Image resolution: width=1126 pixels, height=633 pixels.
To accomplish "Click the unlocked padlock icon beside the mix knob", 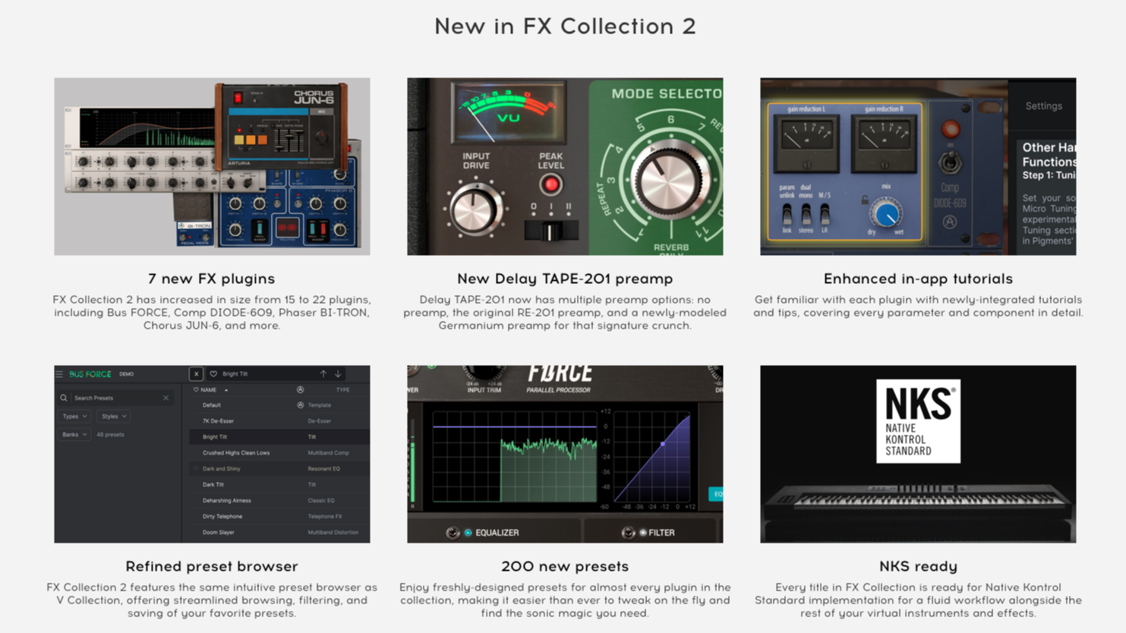I will [865, 200].
